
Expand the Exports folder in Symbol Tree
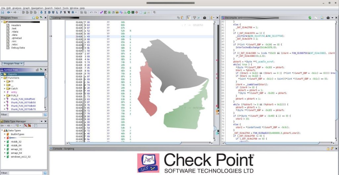click(2, 74)
